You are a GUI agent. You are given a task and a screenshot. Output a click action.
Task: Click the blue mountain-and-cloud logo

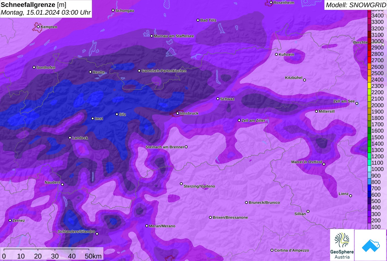[370, 245]
